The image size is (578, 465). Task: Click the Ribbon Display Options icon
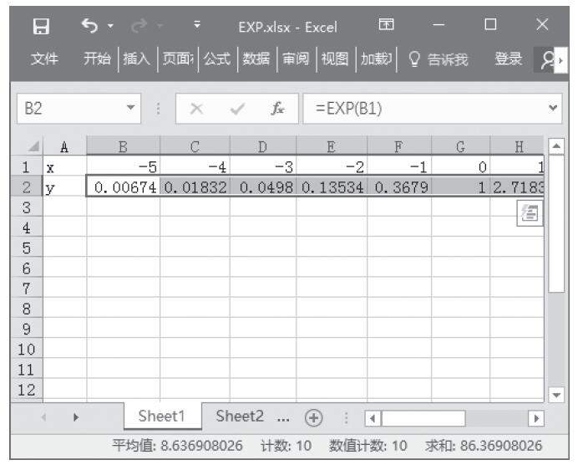pyautogui.click(x=387, y=27)
